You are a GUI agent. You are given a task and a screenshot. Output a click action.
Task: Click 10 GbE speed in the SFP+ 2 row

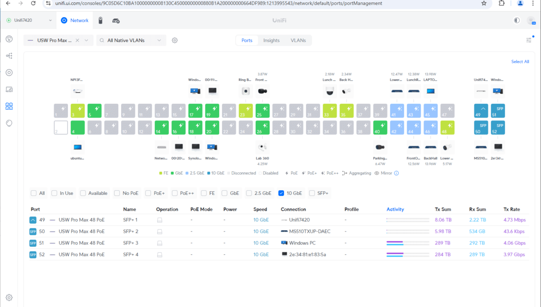click(261, 232)
